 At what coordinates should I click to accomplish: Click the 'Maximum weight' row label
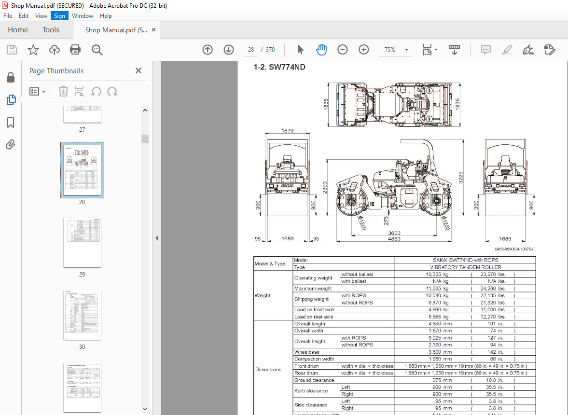pyautogui.click(x=313, y=289)
